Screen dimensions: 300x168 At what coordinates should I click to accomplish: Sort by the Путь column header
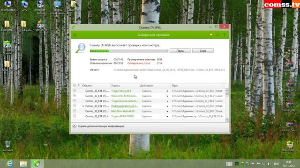pyautogui.click(x=197, y=86)
